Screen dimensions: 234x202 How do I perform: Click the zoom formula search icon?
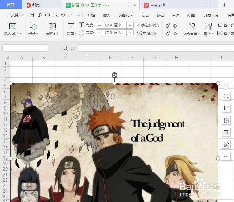click(65, 48)
